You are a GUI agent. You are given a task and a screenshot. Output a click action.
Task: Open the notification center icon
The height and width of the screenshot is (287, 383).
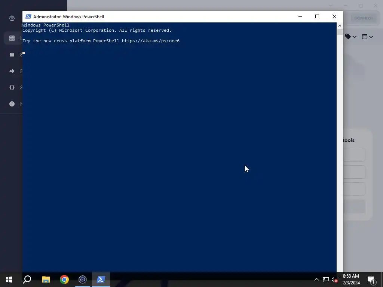371,280
